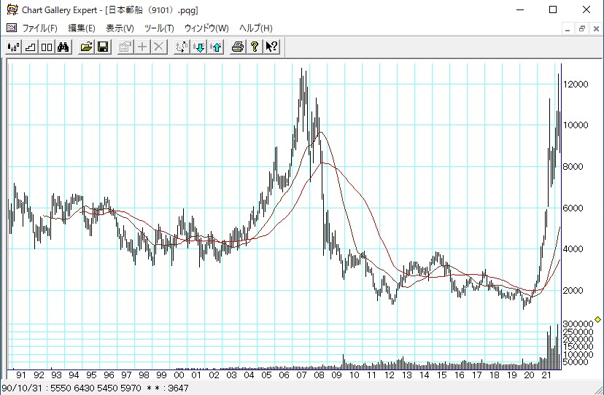The width and height of the screenshot is (604, 395).
Task: Click the step-line chart toolbar icon
Action: (30, 47)
